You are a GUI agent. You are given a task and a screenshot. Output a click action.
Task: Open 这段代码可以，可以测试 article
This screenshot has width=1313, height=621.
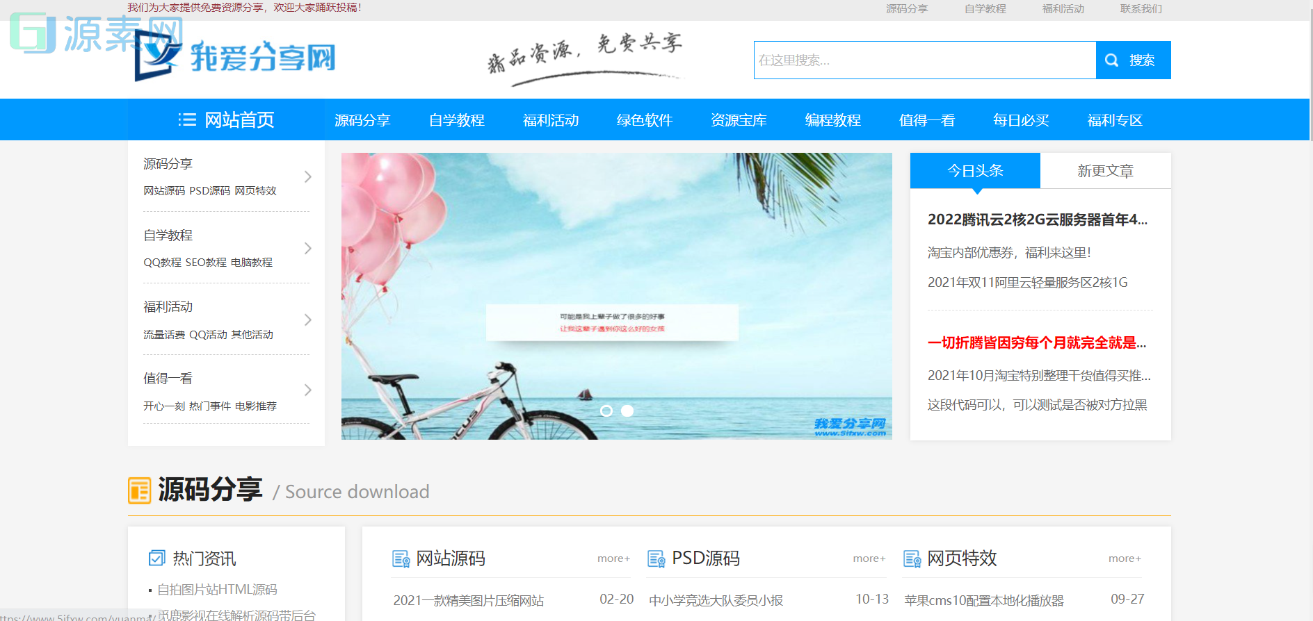1038,404
